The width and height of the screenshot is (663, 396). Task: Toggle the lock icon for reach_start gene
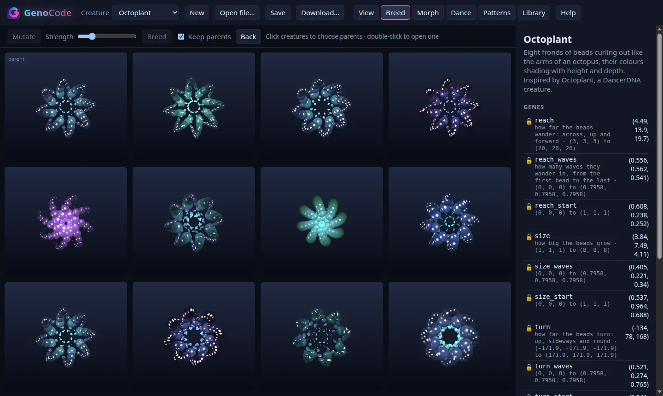pyautogui.click(x=529, y=206)
